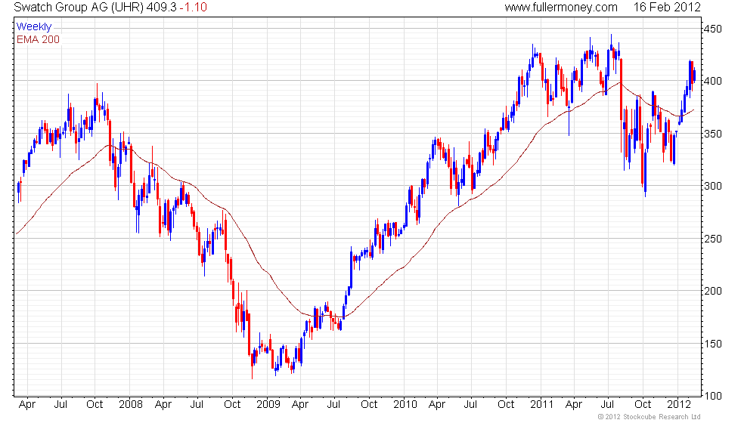Open the www.fullermoney.com link
Image resolution: width=741 pixels, height=423 pixels.
(561, 7)
